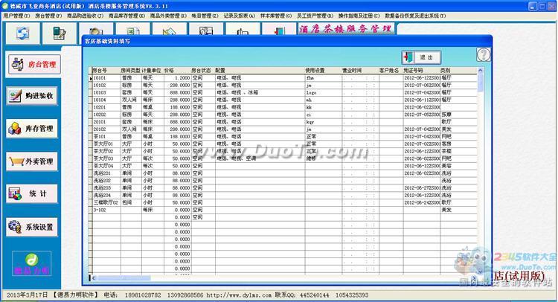558x302 pixels.
Task: Open 库存管理 inventory module in sidebar
Action: click(x=35, y=129)
